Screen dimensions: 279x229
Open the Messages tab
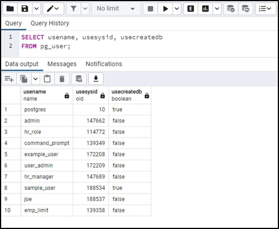point(62,64)
